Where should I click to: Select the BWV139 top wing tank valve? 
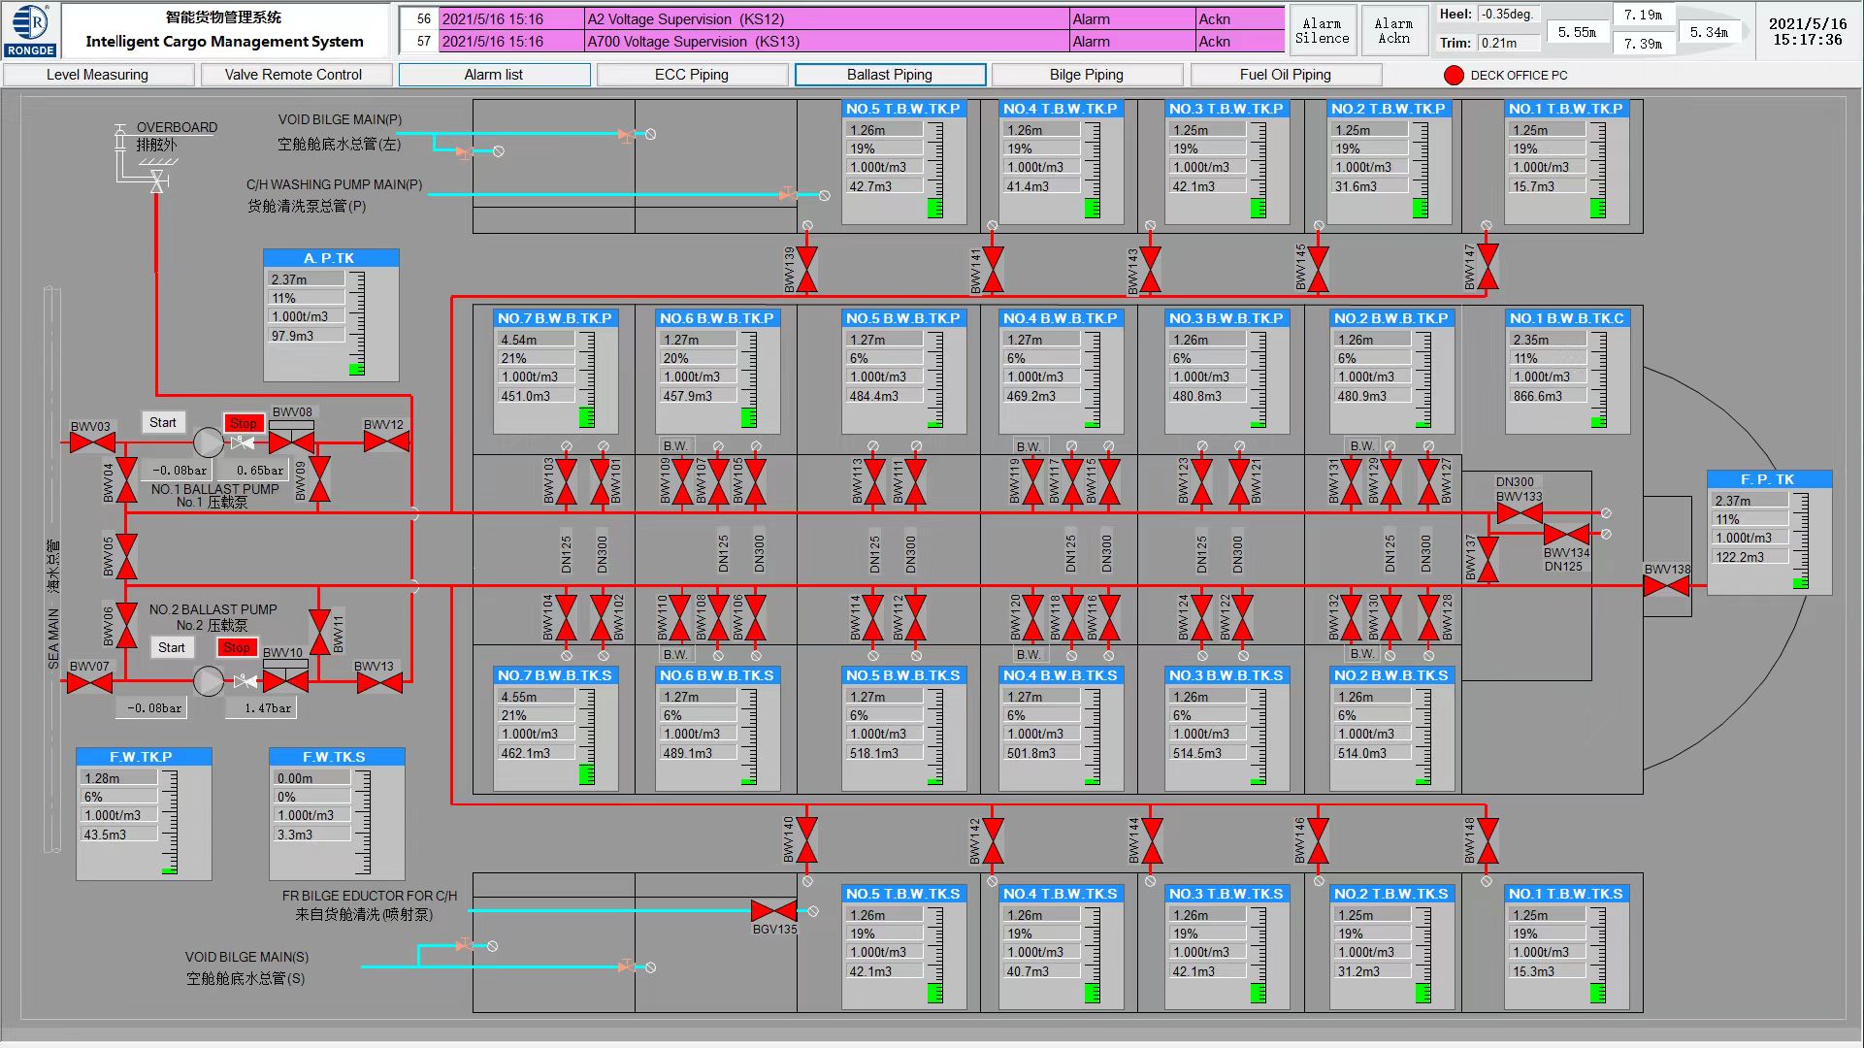[x=806, y=269]
